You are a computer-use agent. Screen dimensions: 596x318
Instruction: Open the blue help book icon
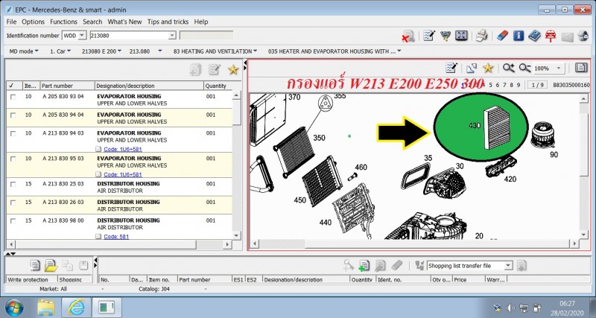(x=534, y=36)
